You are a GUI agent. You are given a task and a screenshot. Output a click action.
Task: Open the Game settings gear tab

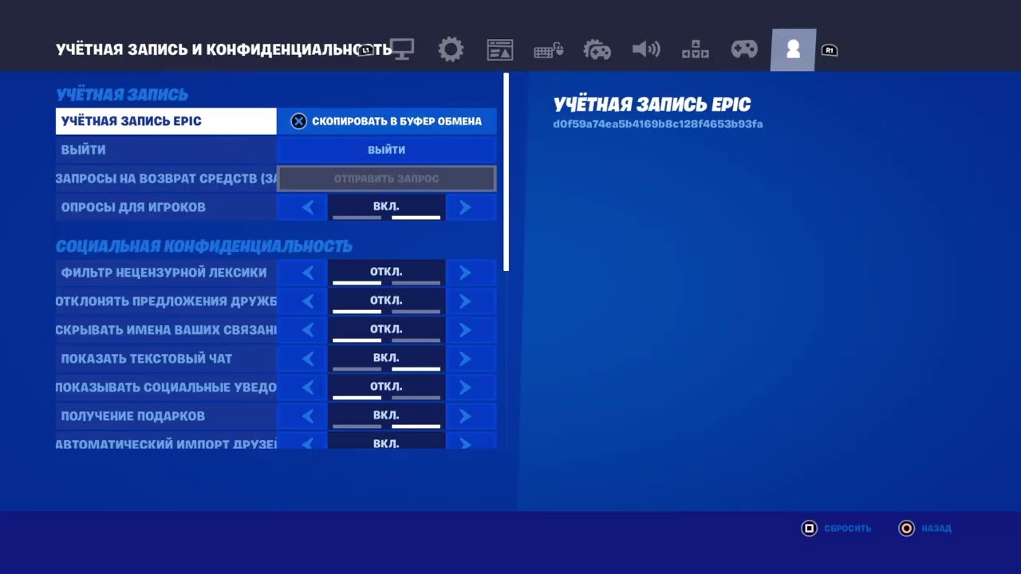pos(451,49)
